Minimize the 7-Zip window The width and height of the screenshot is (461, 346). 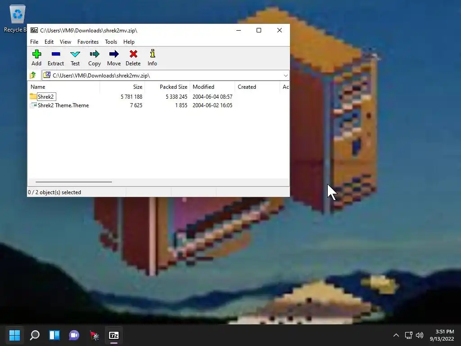[x=239, y=30]
